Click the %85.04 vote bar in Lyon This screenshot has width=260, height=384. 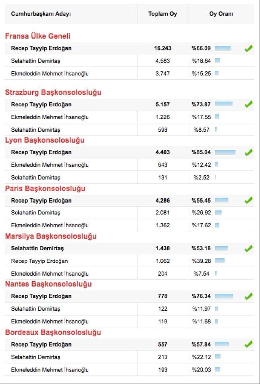(225, 152)
